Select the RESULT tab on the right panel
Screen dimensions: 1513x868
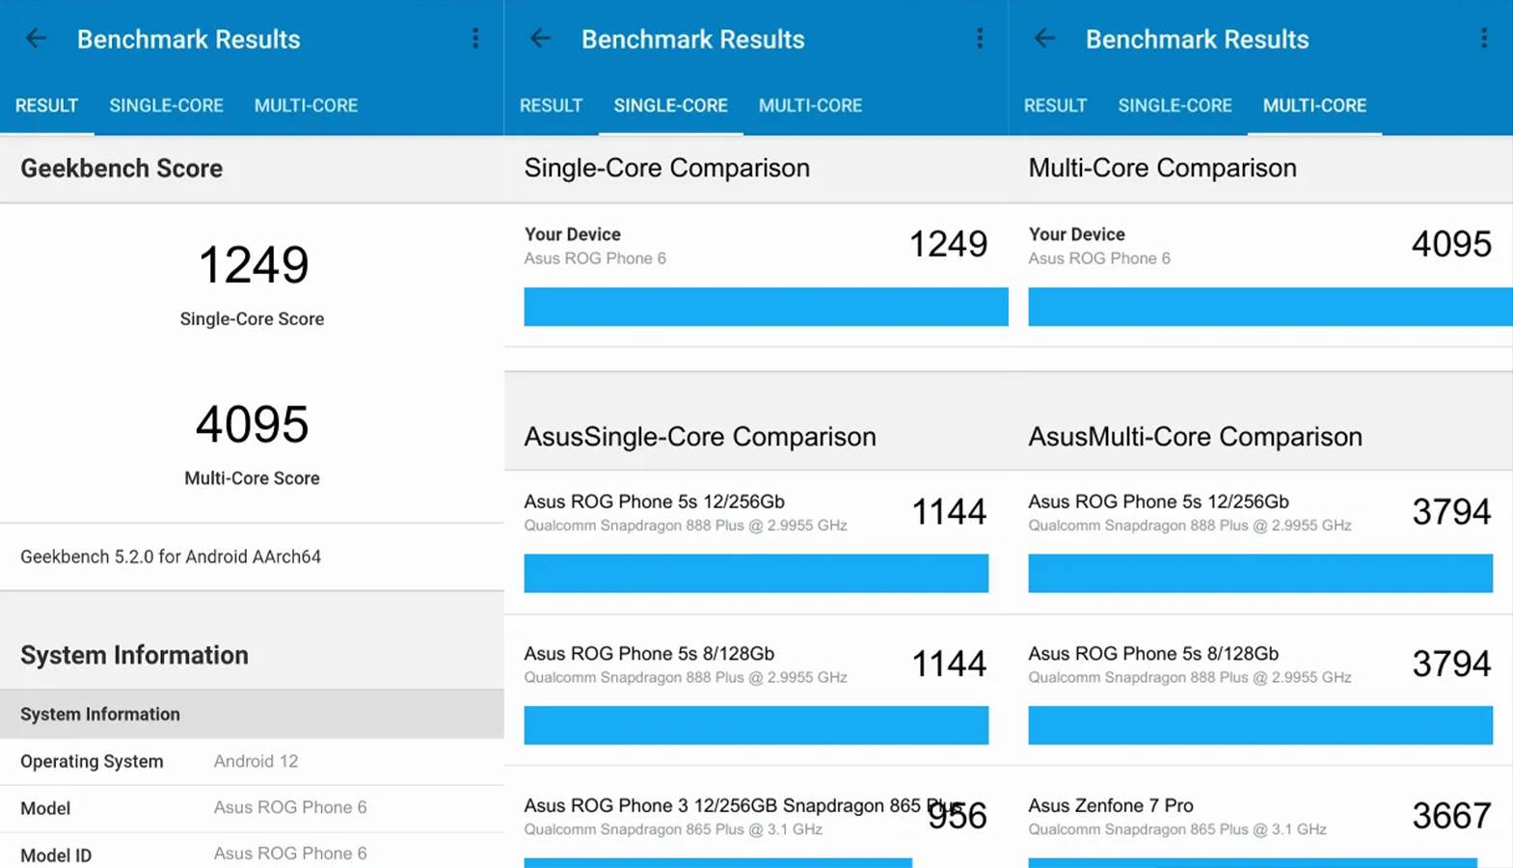pos(1055,105)
